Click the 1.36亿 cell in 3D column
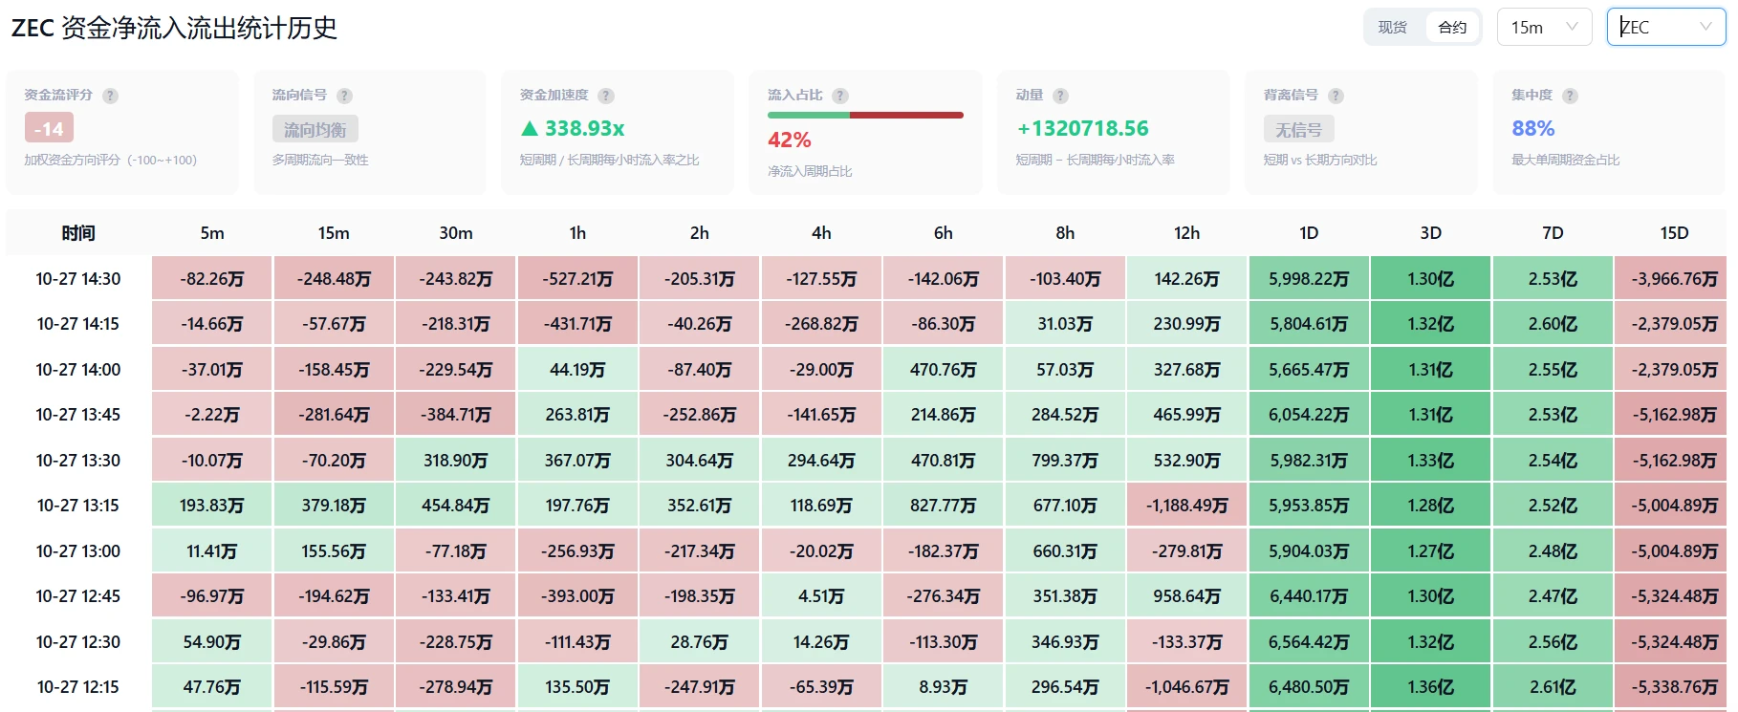The height and width of the screenshot is (712, 1738). coord(1430,687)
